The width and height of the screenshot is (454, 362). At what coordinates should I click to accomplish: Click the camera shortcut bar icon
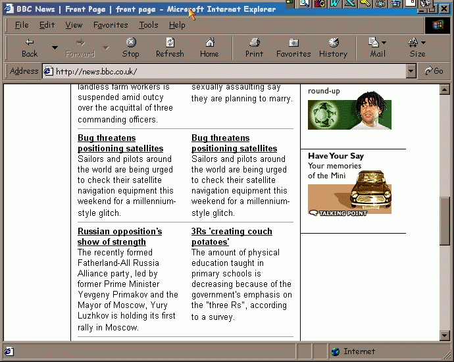(380, 3)
